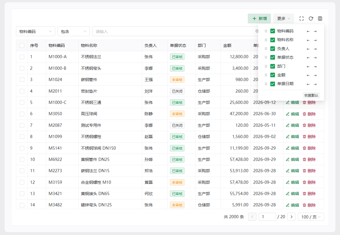Click 恢复默认 restore defaults button
The width and height of the screenshot is (340, 235).
(x=311, y=95)
